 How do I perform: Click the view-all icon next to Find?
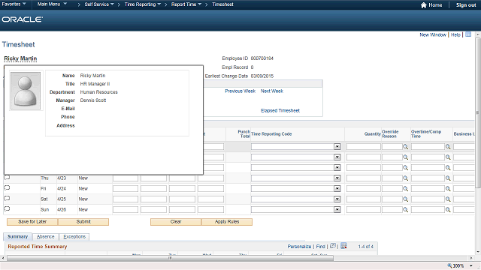(332, 246)
